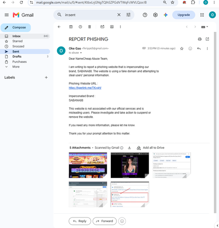Open Sent folder
The width and height of the screenshot is (219, 228).
pyautogui.click(x=25, y=52)
